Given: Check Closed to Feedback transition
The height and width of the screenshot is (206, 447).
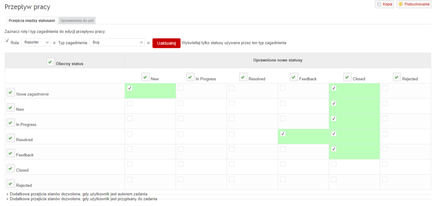Looking at the screenshot, I should (x=283, y=164).
